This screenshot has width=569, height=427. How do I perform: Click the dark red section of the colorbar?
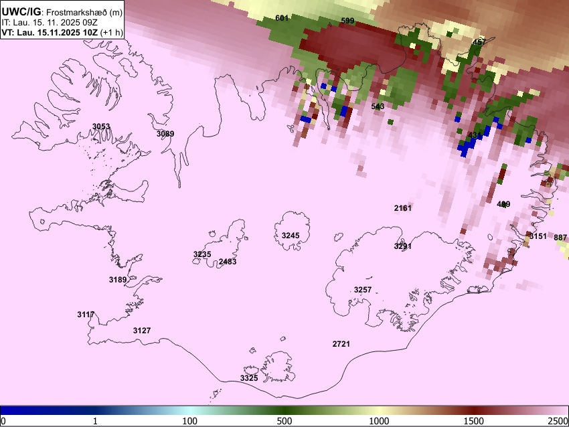click(474, 410)
